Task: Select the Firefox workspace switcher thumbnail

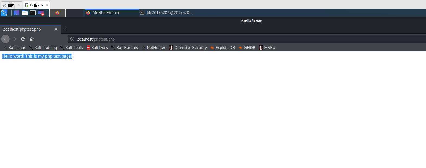Action: (57, 13)
